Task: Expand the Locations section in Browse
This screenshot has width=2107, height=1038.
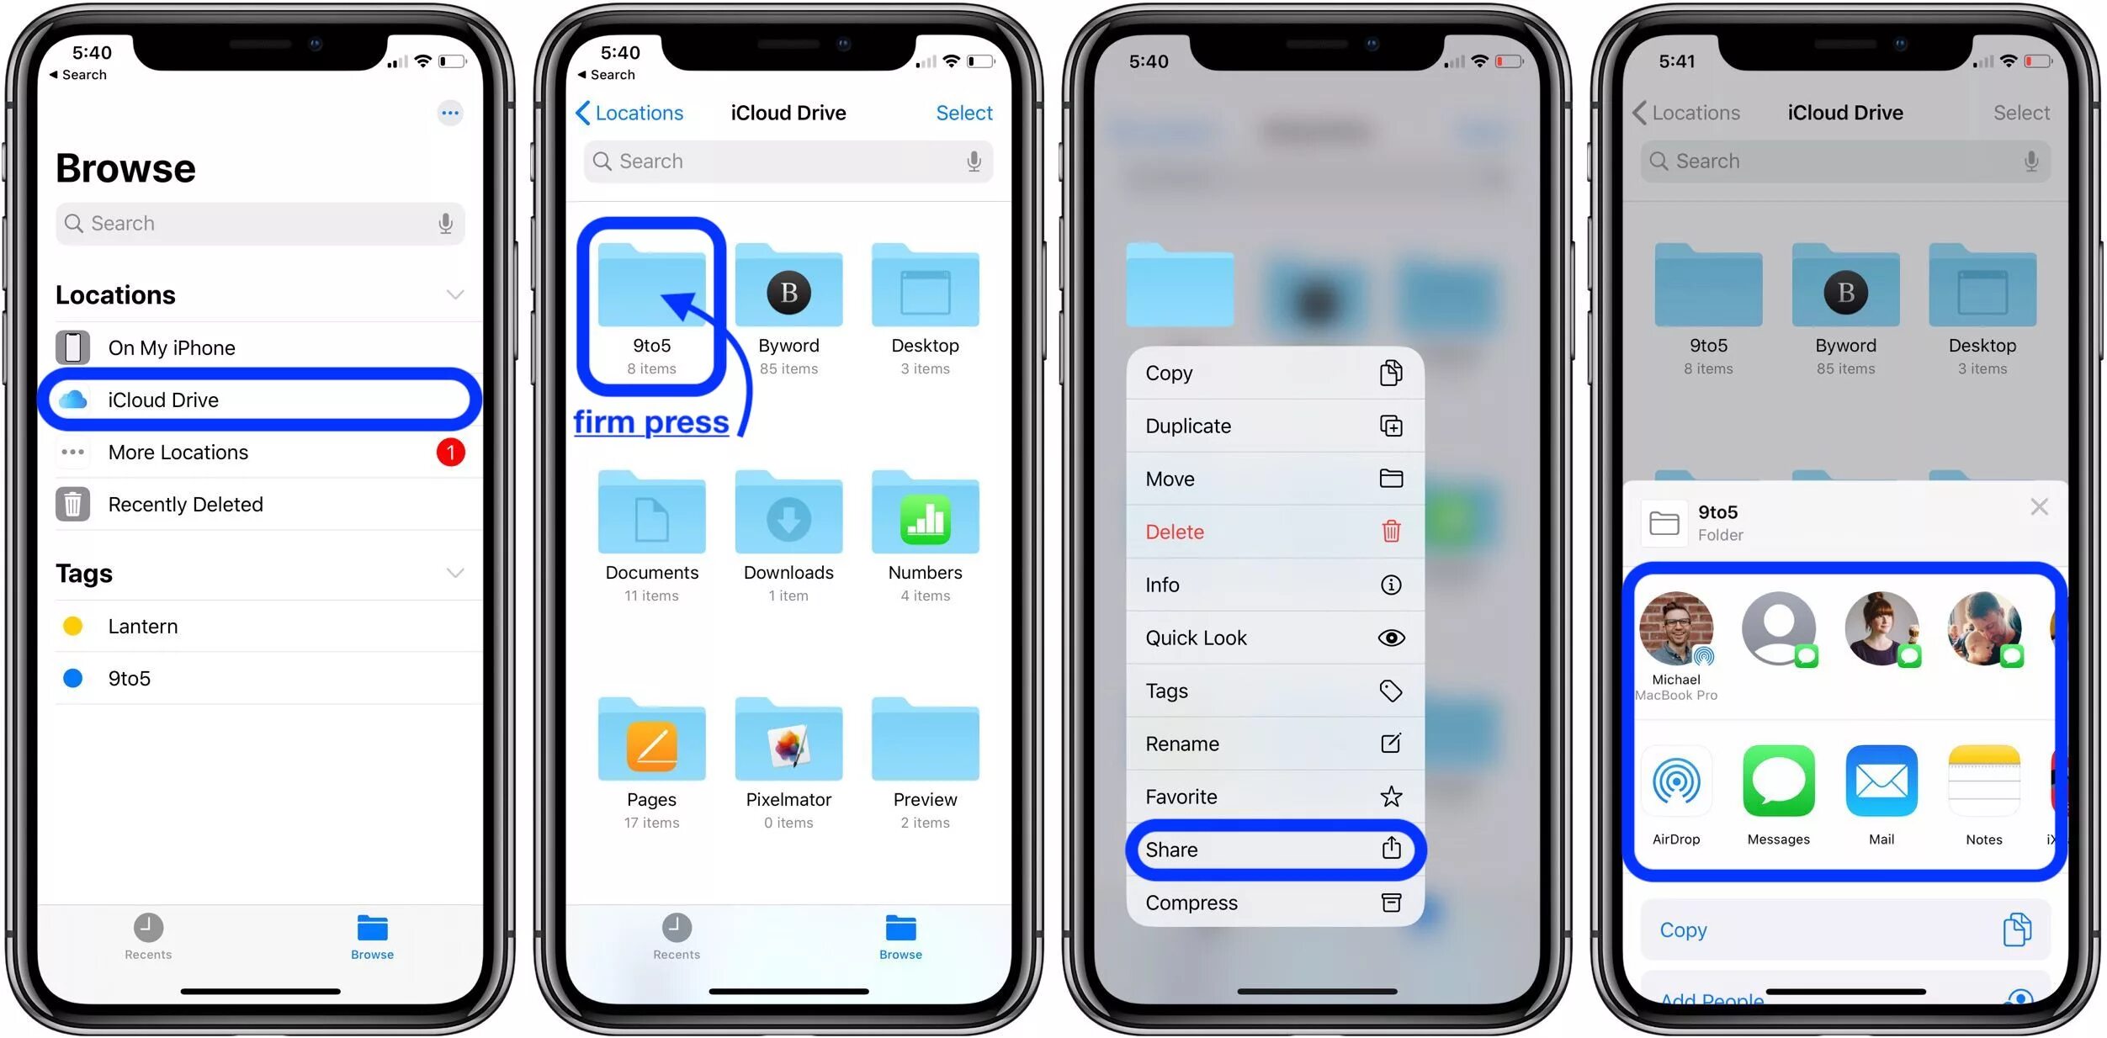Action: pos(454,294)
